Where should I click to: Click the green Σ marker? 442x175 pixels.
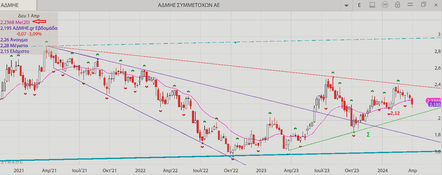[x=368, y=135]
